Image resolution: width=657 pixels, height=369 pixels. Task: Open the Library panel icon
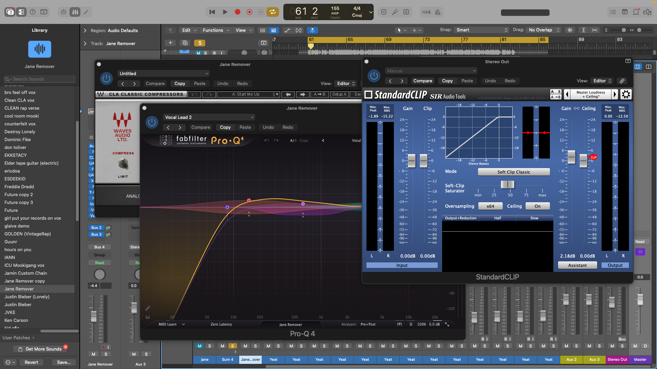[10, 12]
